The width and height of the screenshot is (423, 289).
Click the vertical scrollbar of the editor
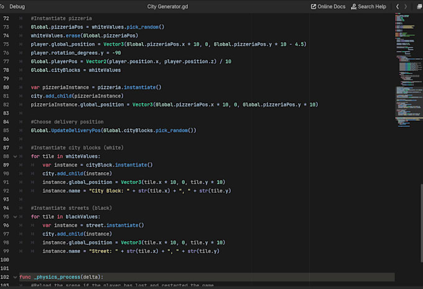(x=422, y=222)
